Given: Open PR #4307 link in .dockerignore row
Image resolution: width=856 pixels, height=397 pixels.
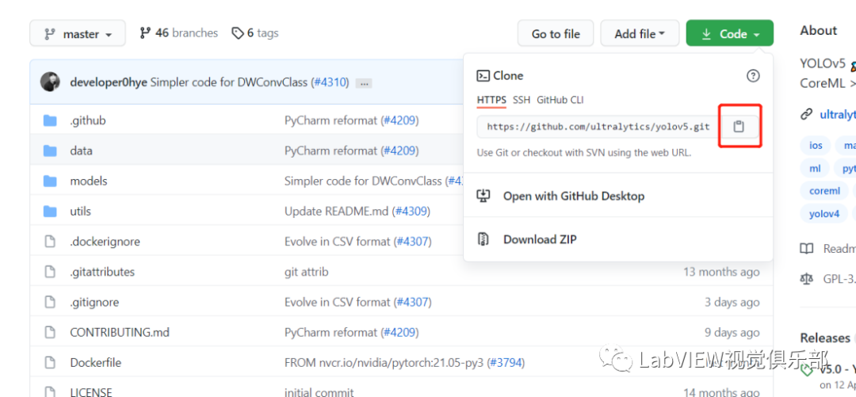Looking at the screenshot, I should click(411, 242).
